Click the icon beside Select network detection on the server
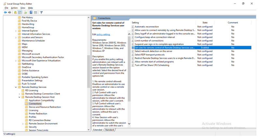 pyautogui.click(x=133, y=51)
